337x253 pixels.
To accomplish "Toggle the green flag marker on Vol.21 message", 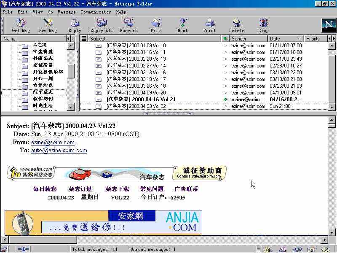I will pos(226,100).
